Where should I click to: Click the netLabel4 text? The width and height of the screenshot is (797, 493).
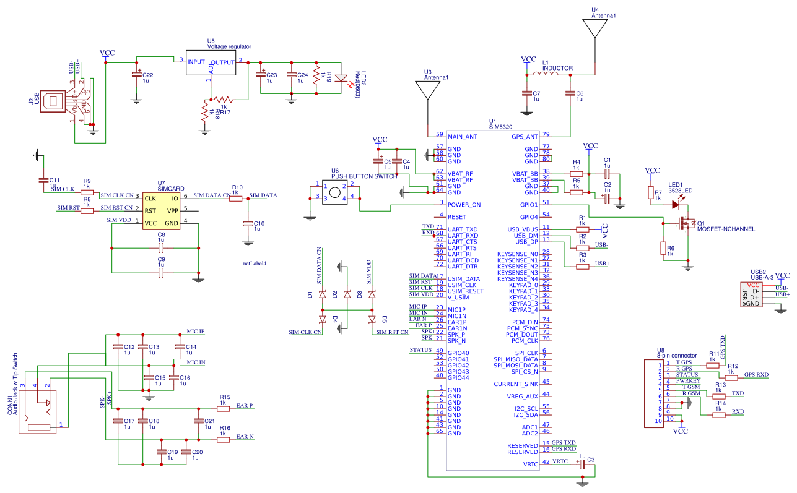click(255, 264)
